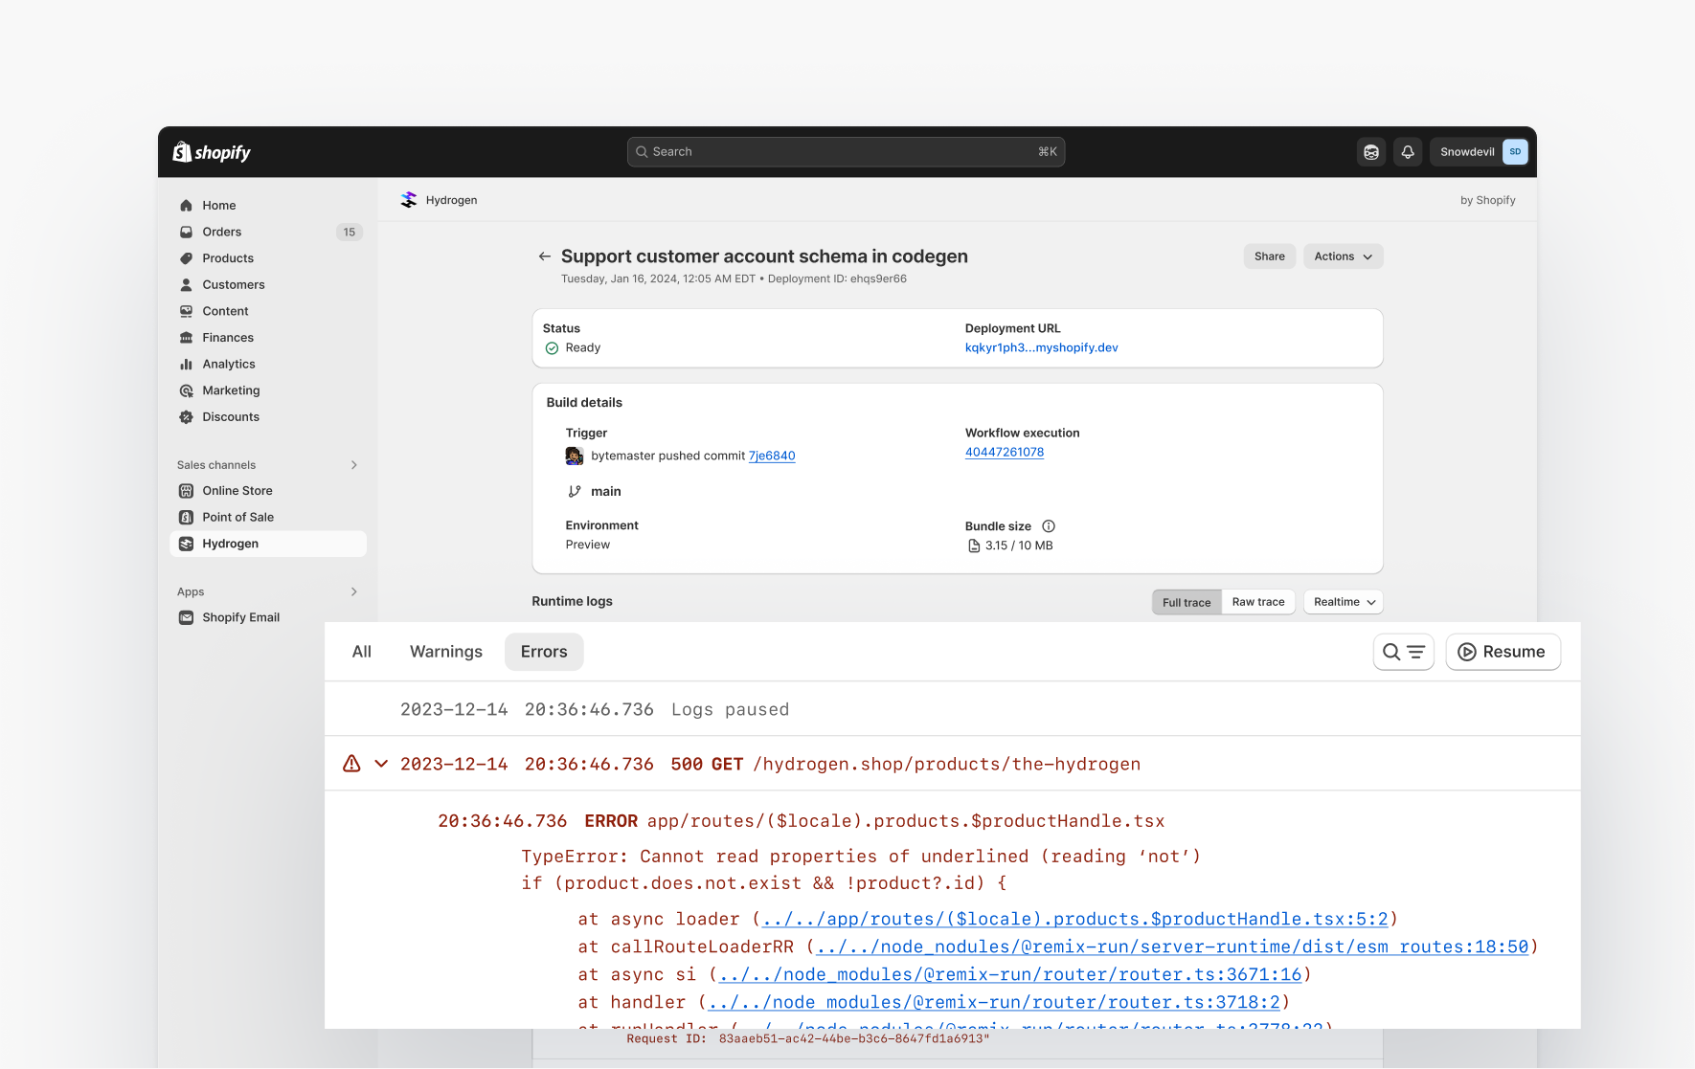Click the error warning triangle icon
1695x1069 pixels.
(x=351, y=764)
